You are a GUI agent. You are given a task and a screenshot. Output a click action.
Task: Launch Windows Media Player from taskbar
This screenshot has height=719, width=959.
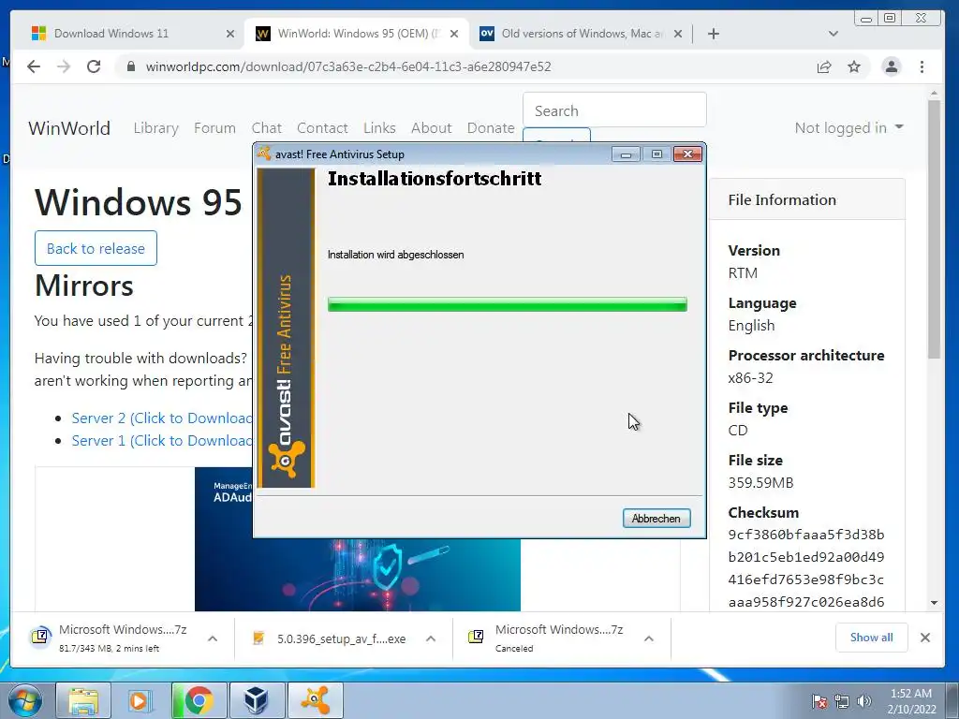coord(140,700)
